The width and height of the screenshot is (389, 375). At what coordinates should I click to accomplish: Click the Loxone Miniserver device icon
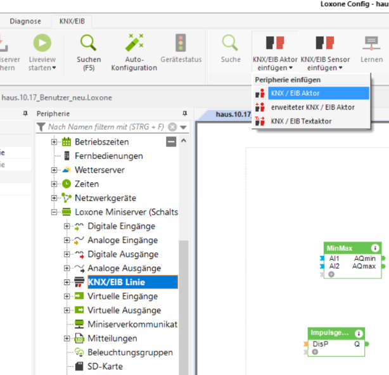67,212
